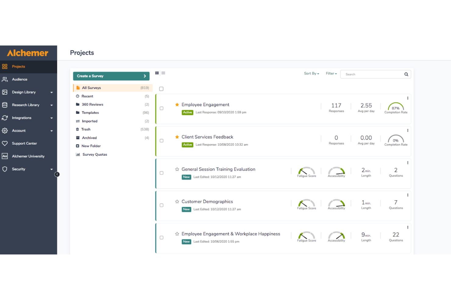Click the Create a Survey button

coord(111,76)
